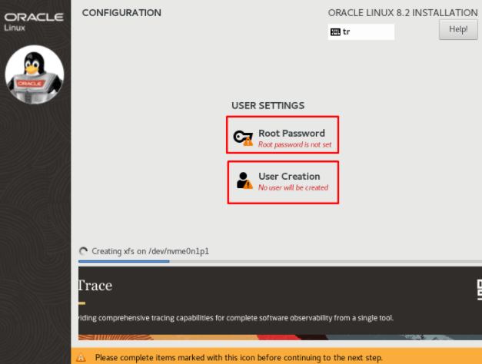Open the User Creation settings

click(283, 183)
